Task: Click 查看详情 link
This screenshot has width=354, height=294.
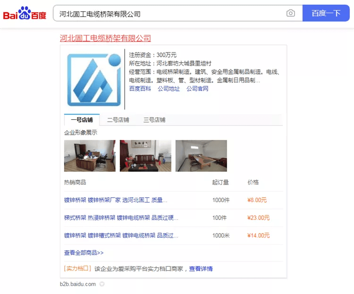Action: click(x=201, y=269)
